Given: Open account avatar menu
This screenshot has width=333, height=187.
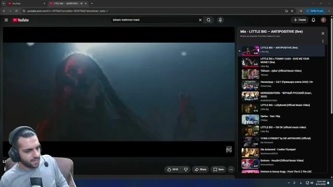Looking at the screenshot, I should coord(323,20).
